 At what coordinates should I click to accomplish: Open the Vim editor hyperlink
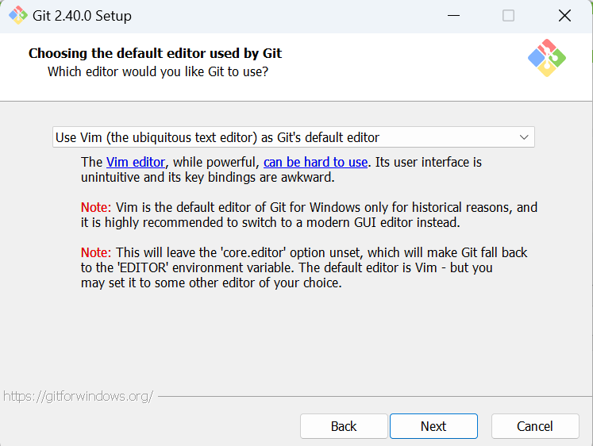[x=136, y=162]
